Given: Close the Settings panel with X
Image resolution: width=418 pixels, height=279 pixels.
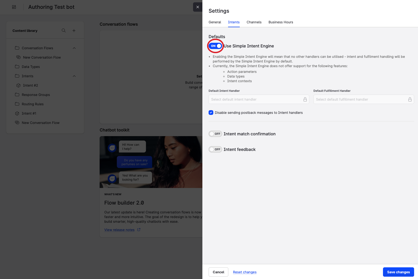Looking at the screenshot, I should [x=198, y=7].
